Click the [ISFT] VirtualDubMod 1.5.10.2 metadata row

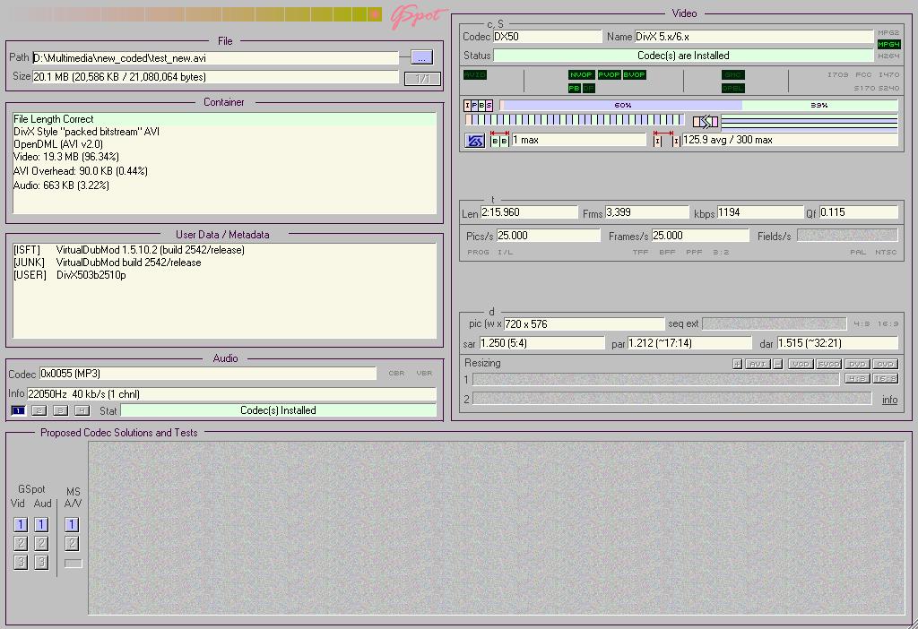pos(225,250)
